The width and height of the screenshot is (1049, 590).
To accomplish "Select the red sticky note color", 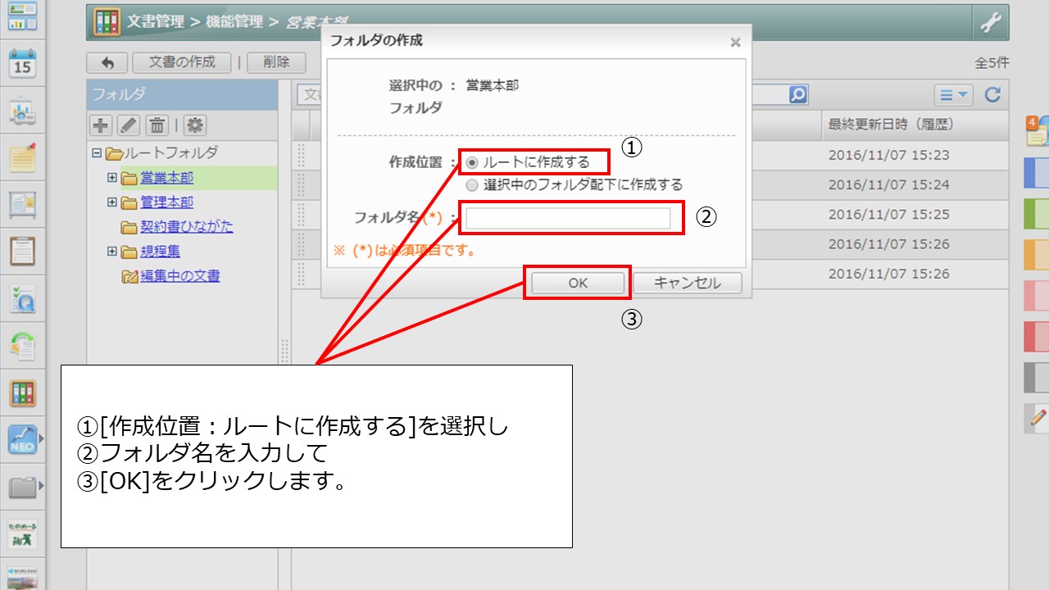I will coord(1037,337).
